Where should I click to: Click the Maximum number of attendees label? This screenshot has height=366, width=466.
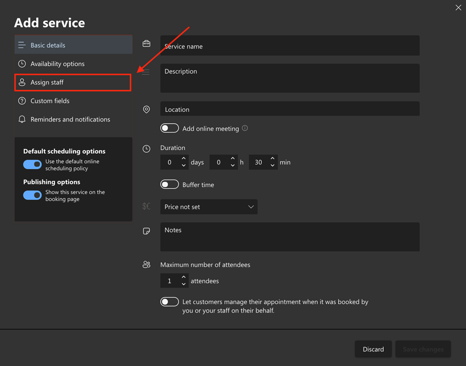pyautogui.click(x=205, y=265)
